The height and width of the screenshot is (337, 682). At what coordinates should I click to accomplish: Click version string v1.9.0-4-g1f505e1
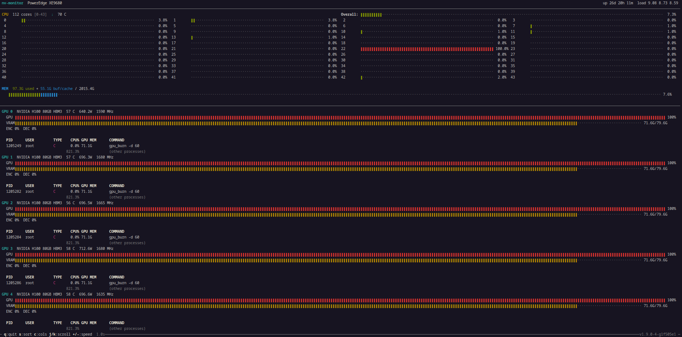coord(658,335)
